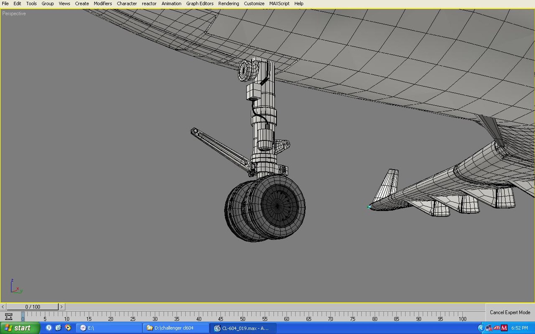Click Cancel Expert Mode button
The width and height of the screenshot is (535, 334).
[x=510, y=312]
